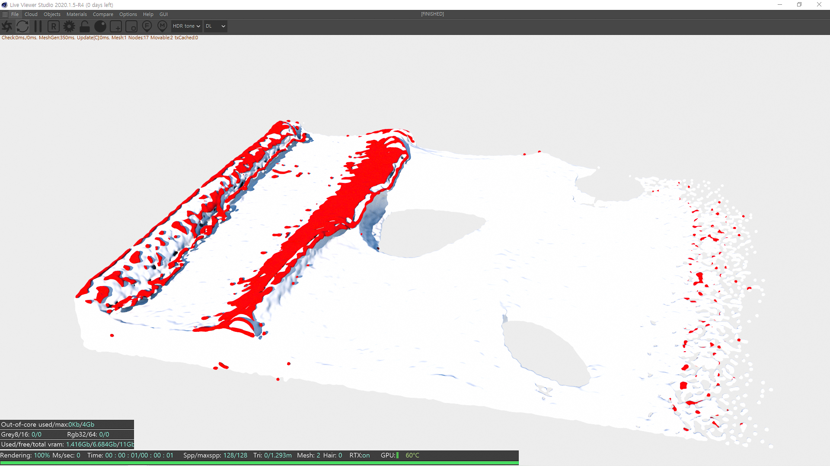Toggle the clay mode sphere icon
The image size is (830, 466).
click(x=100, y=26)
